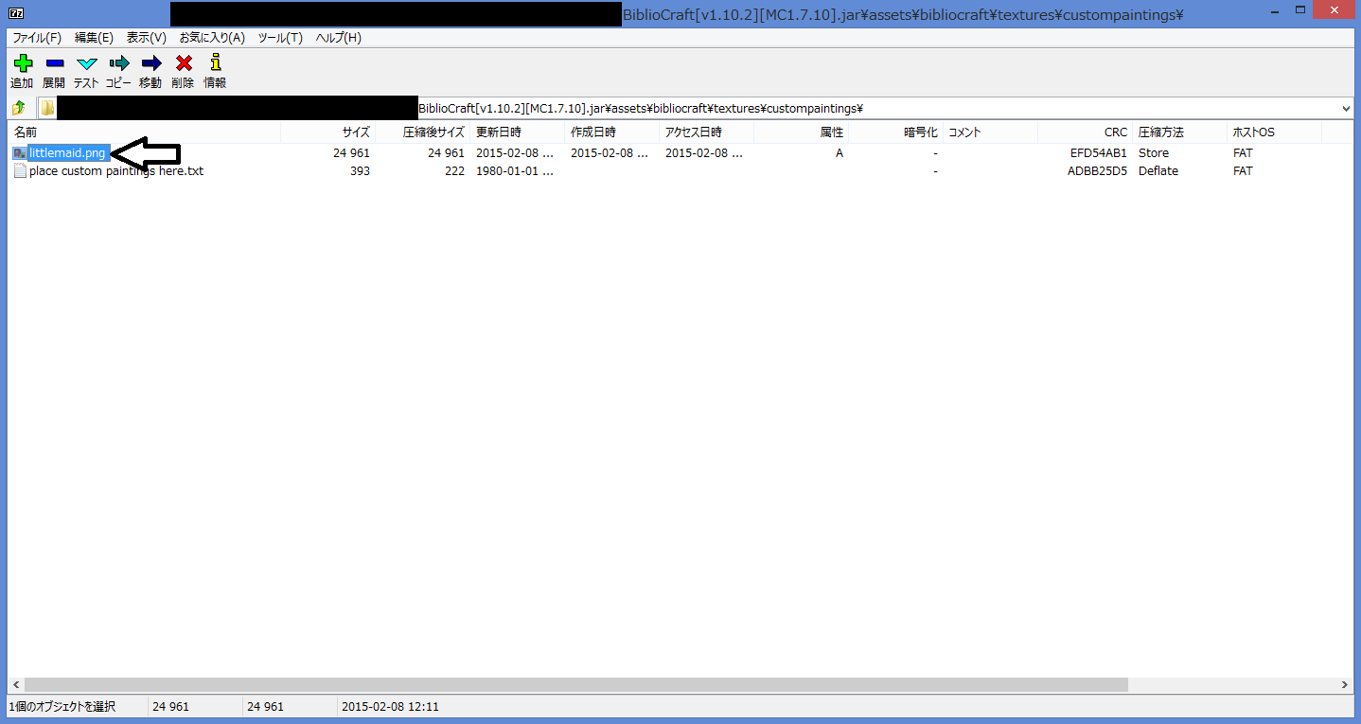Viewport: 1361px width, 724px height.
Task: Click the Delete (削除) red X icon
Action: (184, 63)
